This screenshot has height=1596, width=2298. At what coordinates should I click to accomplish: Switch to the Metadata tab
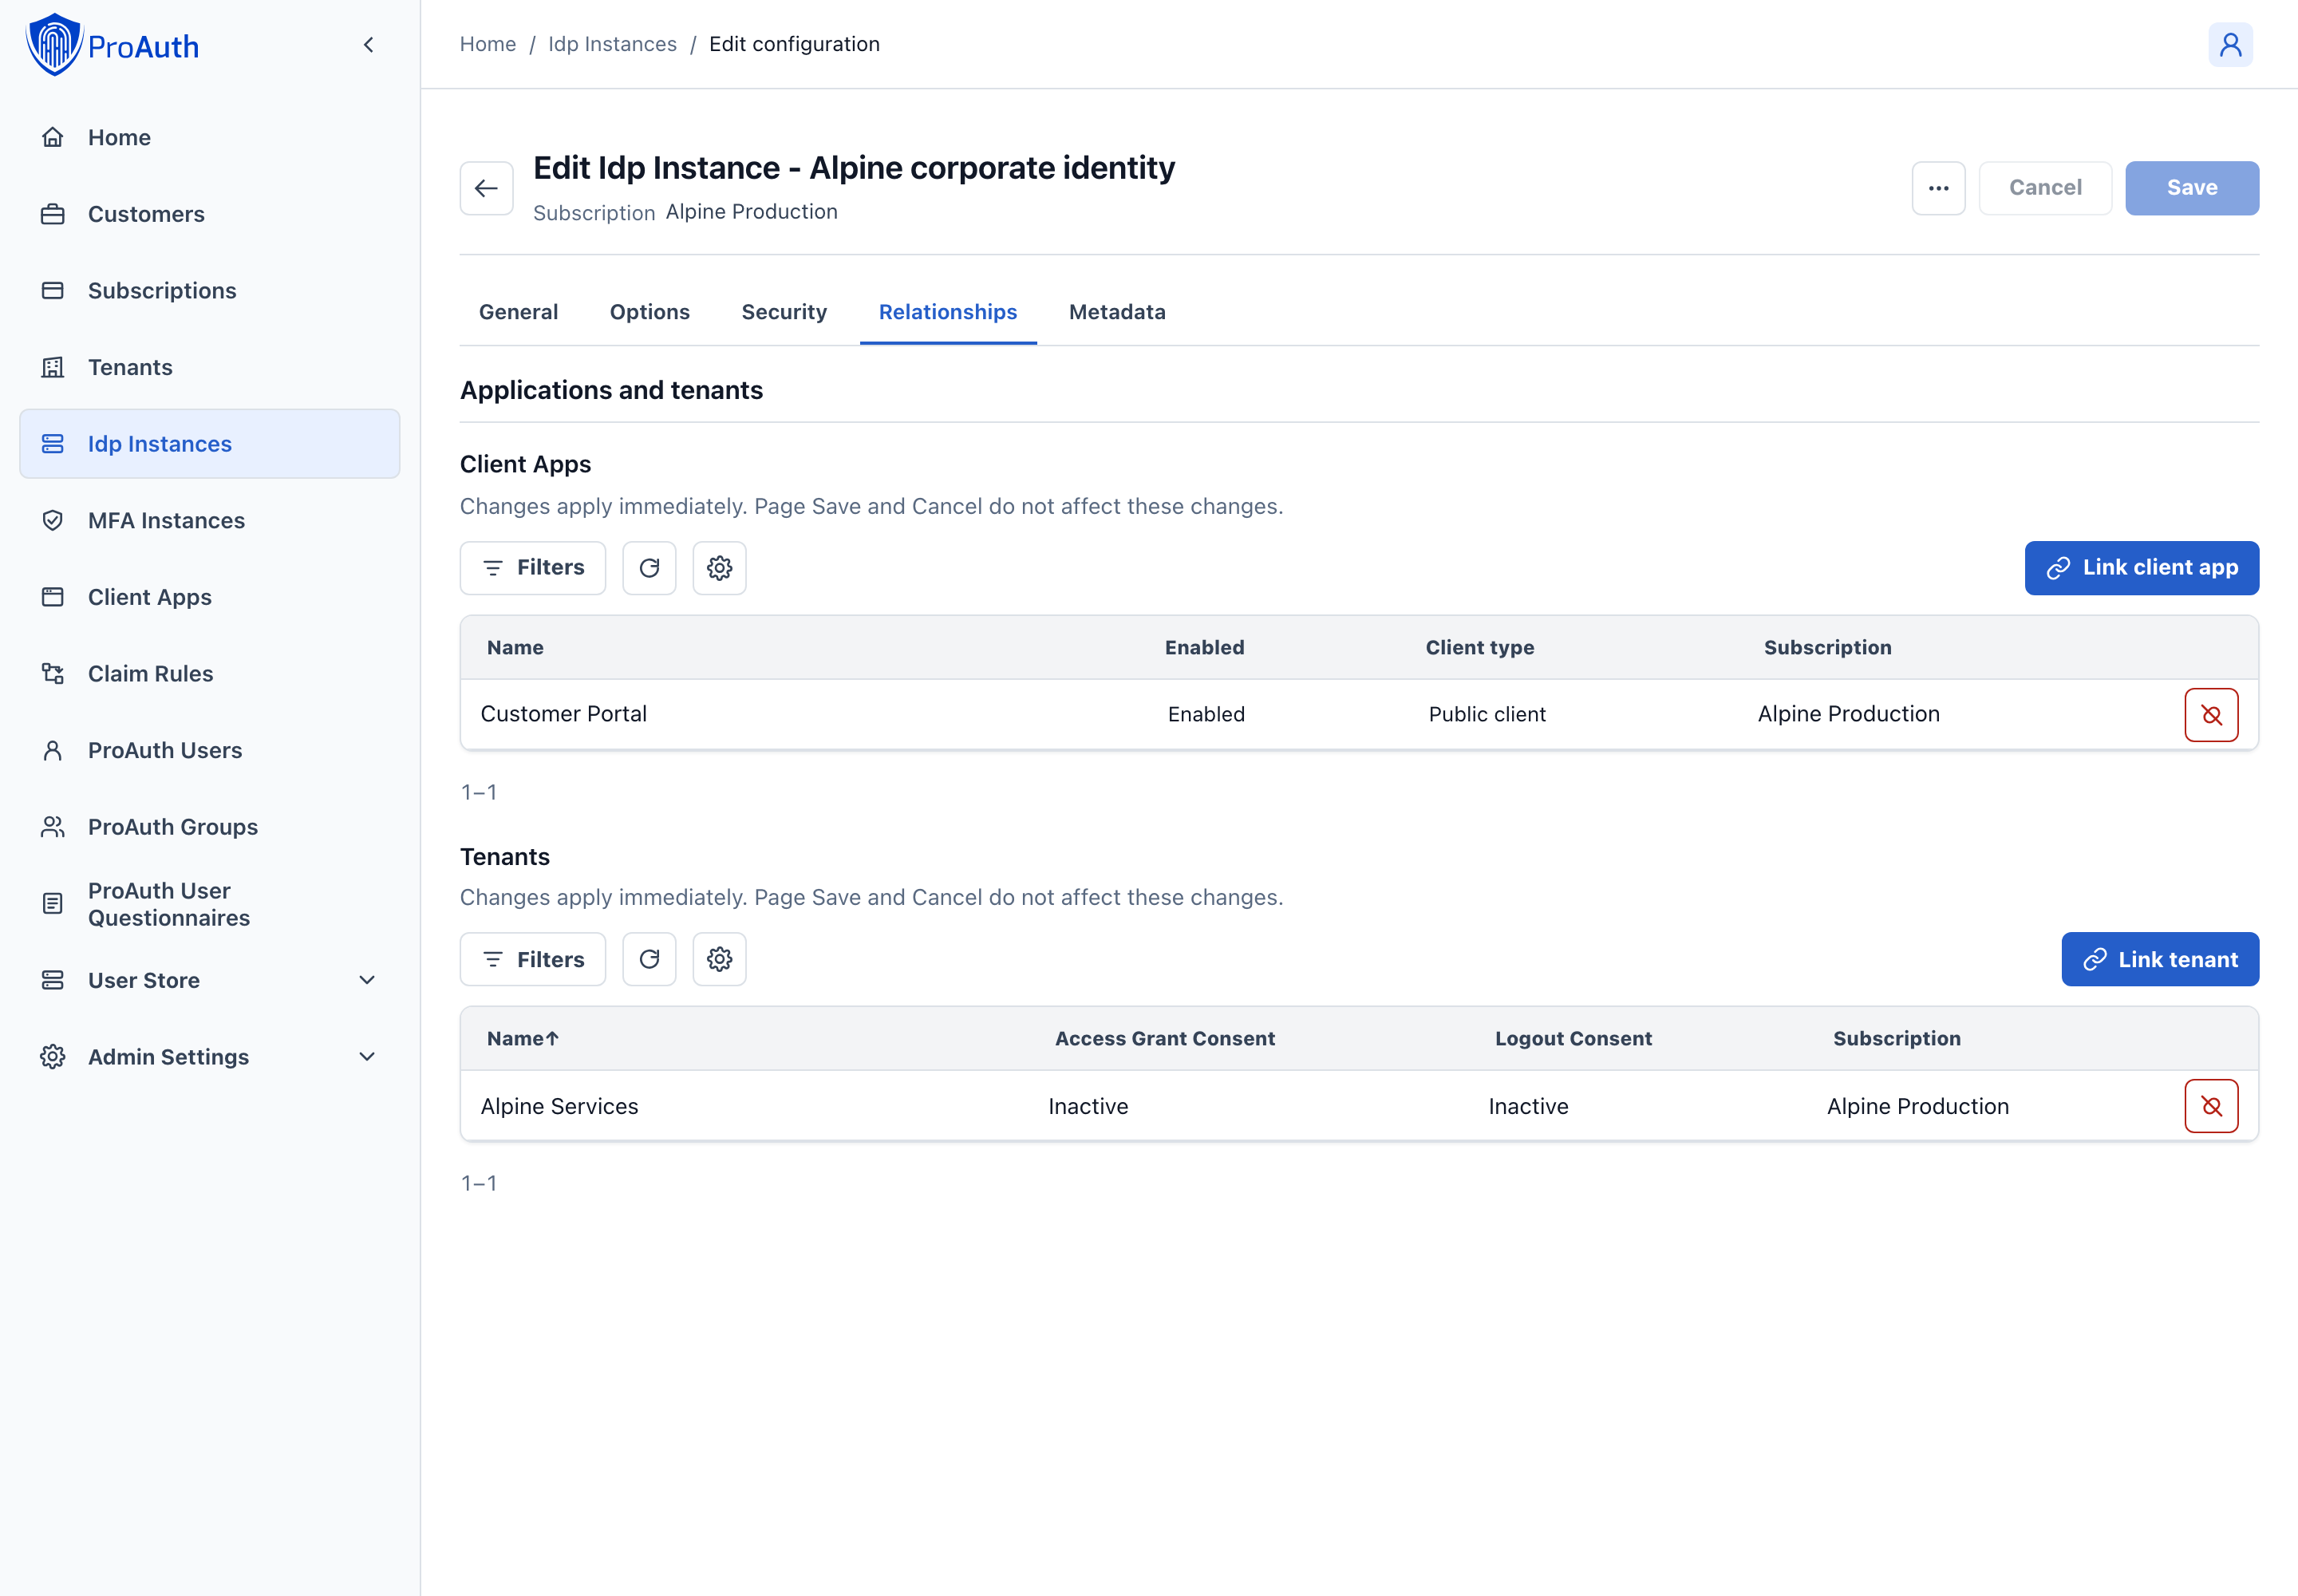tap(1117, 312)
